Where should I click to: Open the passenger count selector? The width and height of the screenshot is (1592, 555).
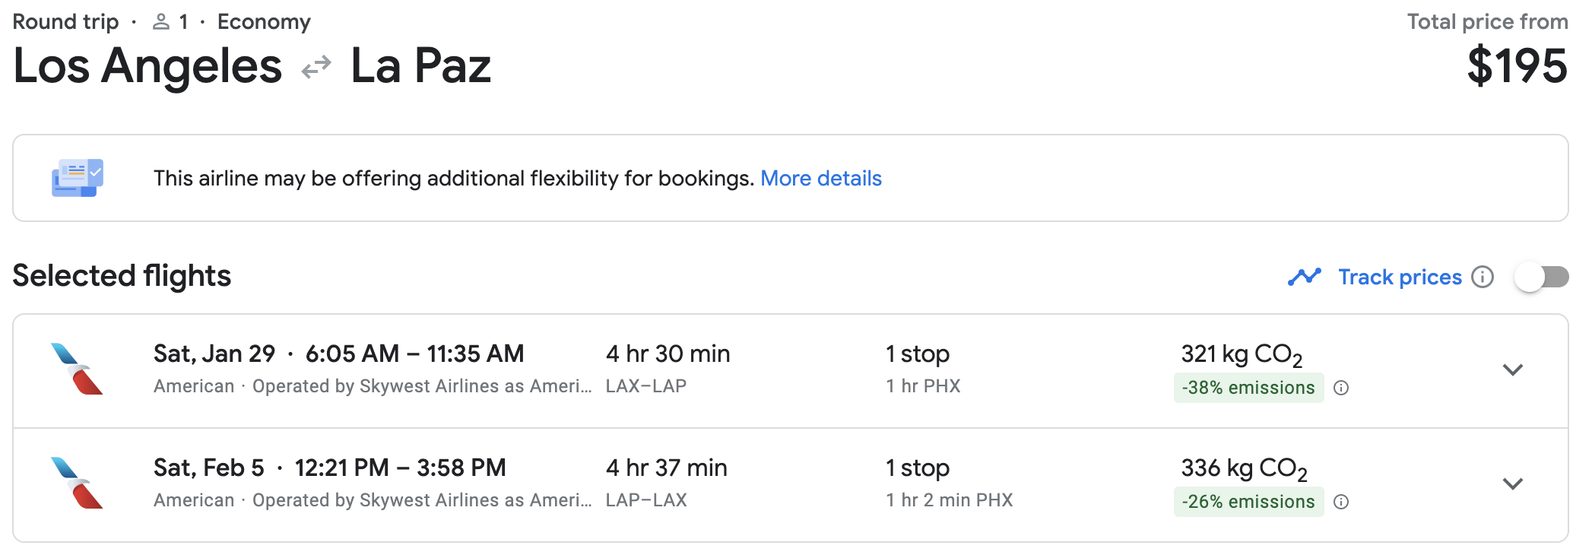(x=173, y=21)
